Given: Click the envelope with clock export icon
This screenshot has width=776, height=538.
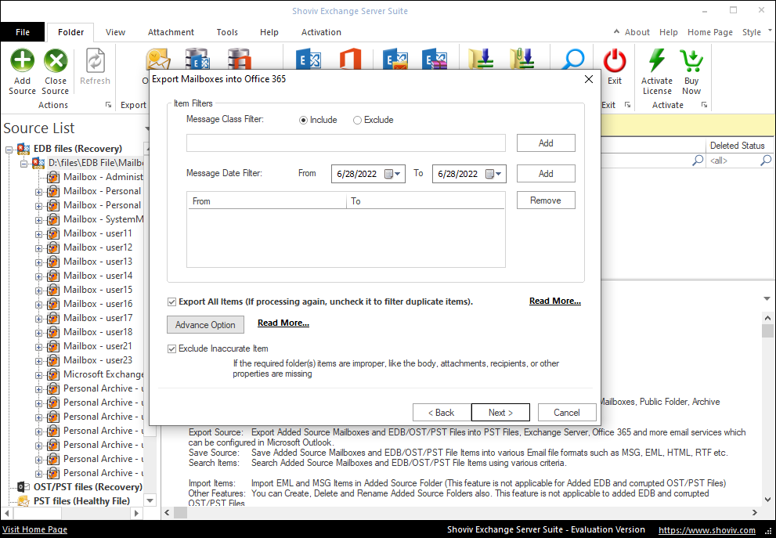Looking at the screenshot, I should pyautogui.click(x=158, y=59).
